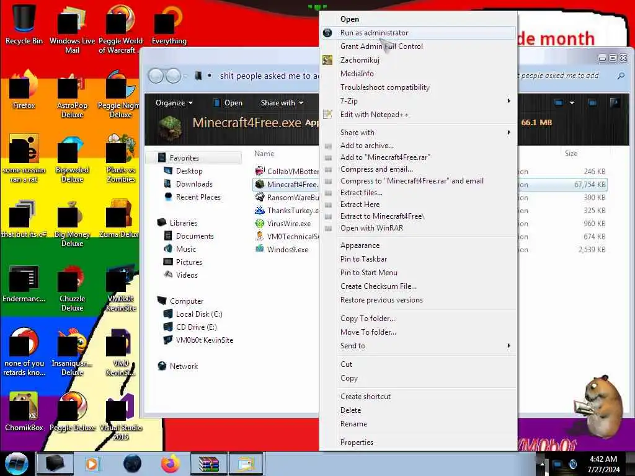Open the Plants vs Zombies desktop icon
Image resolution: width=635 pixels, height=476 pixels.
121,159
